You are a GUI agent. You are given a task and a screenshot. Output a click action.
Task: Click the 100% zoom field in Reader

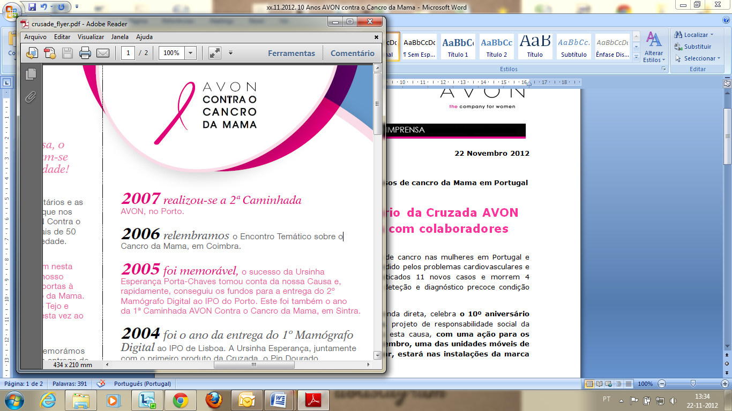click(x=171, y=53)
